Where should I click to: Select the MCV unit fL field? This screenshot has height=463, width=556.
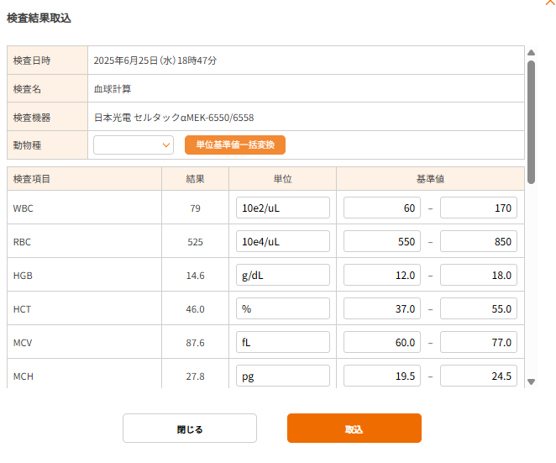point(283,342)
